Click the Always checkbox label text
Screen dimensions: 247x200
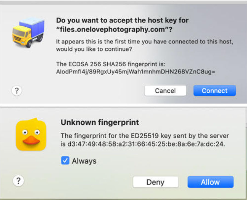click(x=84, y=161)
